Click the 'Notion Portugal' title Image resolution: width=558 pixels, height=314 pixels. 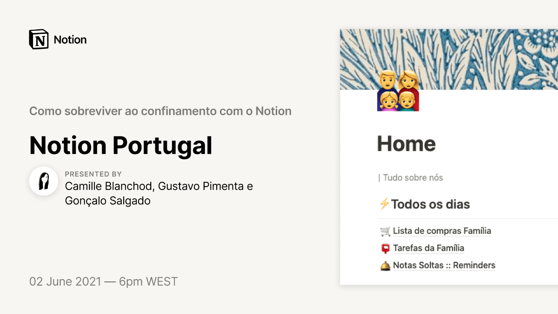pyautogui.click(x=121, y=145)
